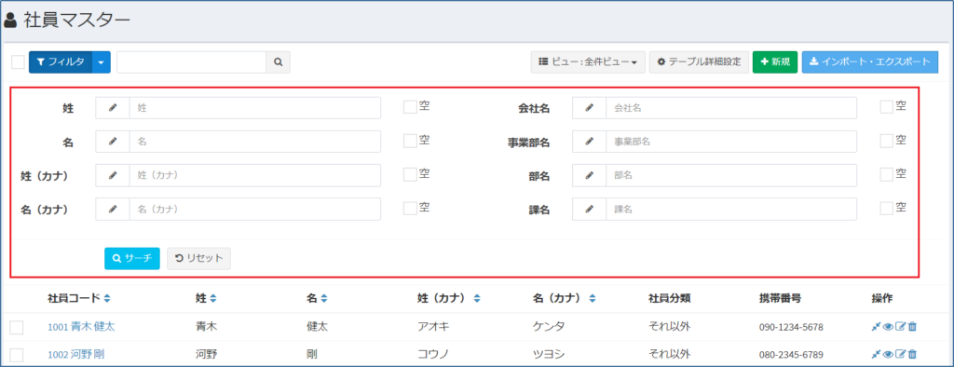Screen dimensions: 954x367
Task: Click インポート・エクスポート button
Action: pyautogui.click(x=870, y=62)
